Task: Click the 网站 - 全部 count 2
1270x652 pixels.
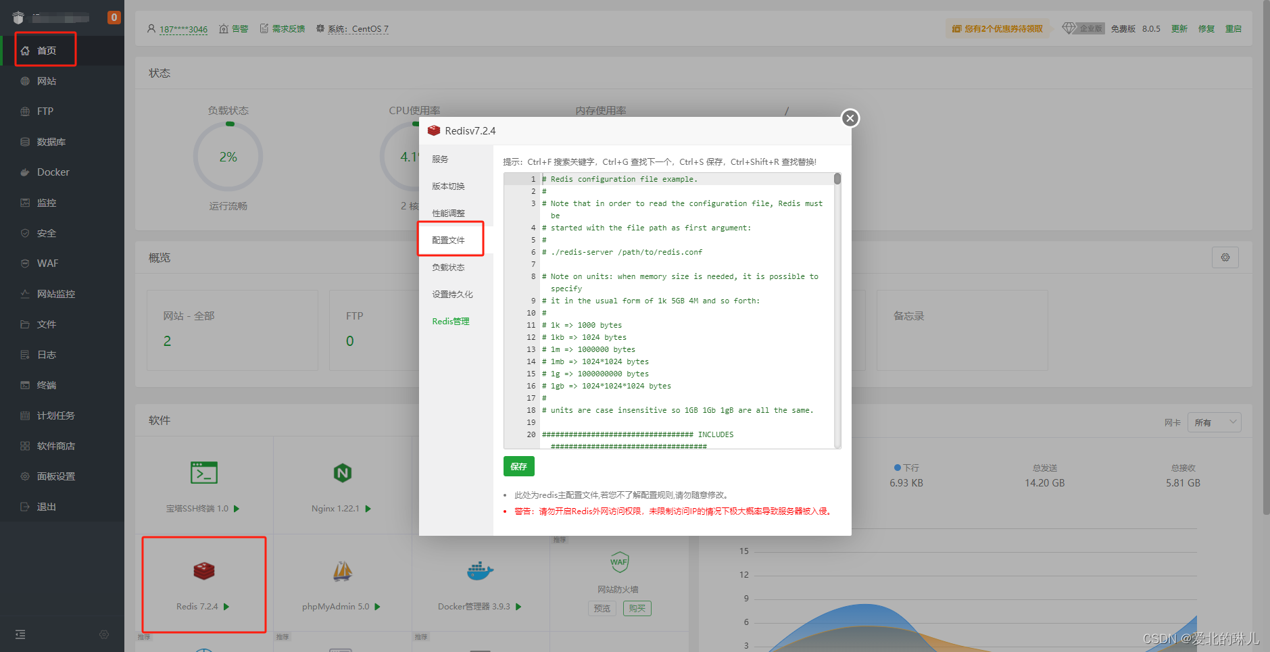Action: 167,341
